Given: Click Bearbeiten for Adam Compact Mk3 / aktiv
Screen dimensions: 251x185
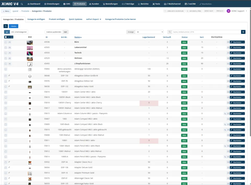Looking at the screenshot, I should [x=236, y=119].
